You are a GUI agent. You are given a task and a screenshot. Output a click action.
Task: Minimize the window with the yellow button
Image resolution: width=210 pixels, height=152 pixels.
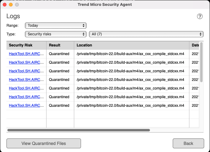[x=11, y=5]
